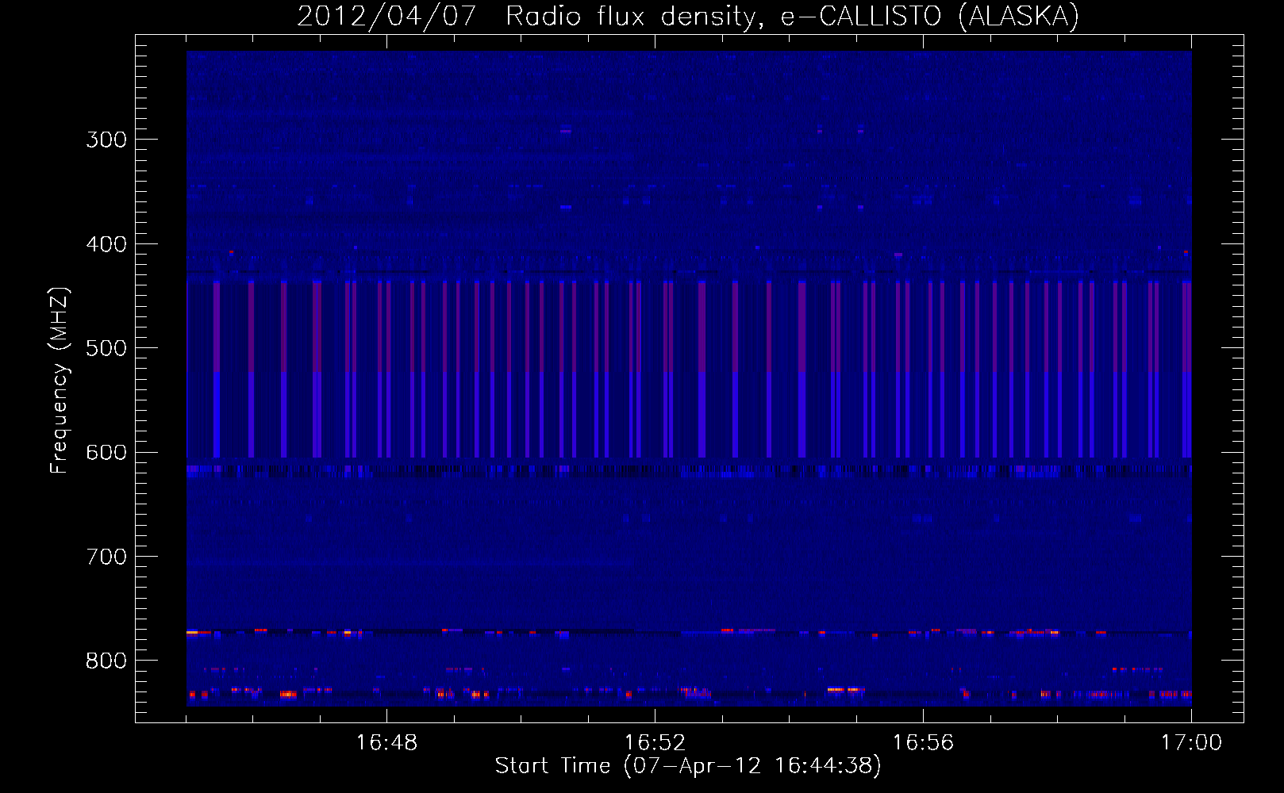Click the 16:52 time tick label
Image resolution: width=1284 pixels, height=793 pixels.
[x=655, y=743]
